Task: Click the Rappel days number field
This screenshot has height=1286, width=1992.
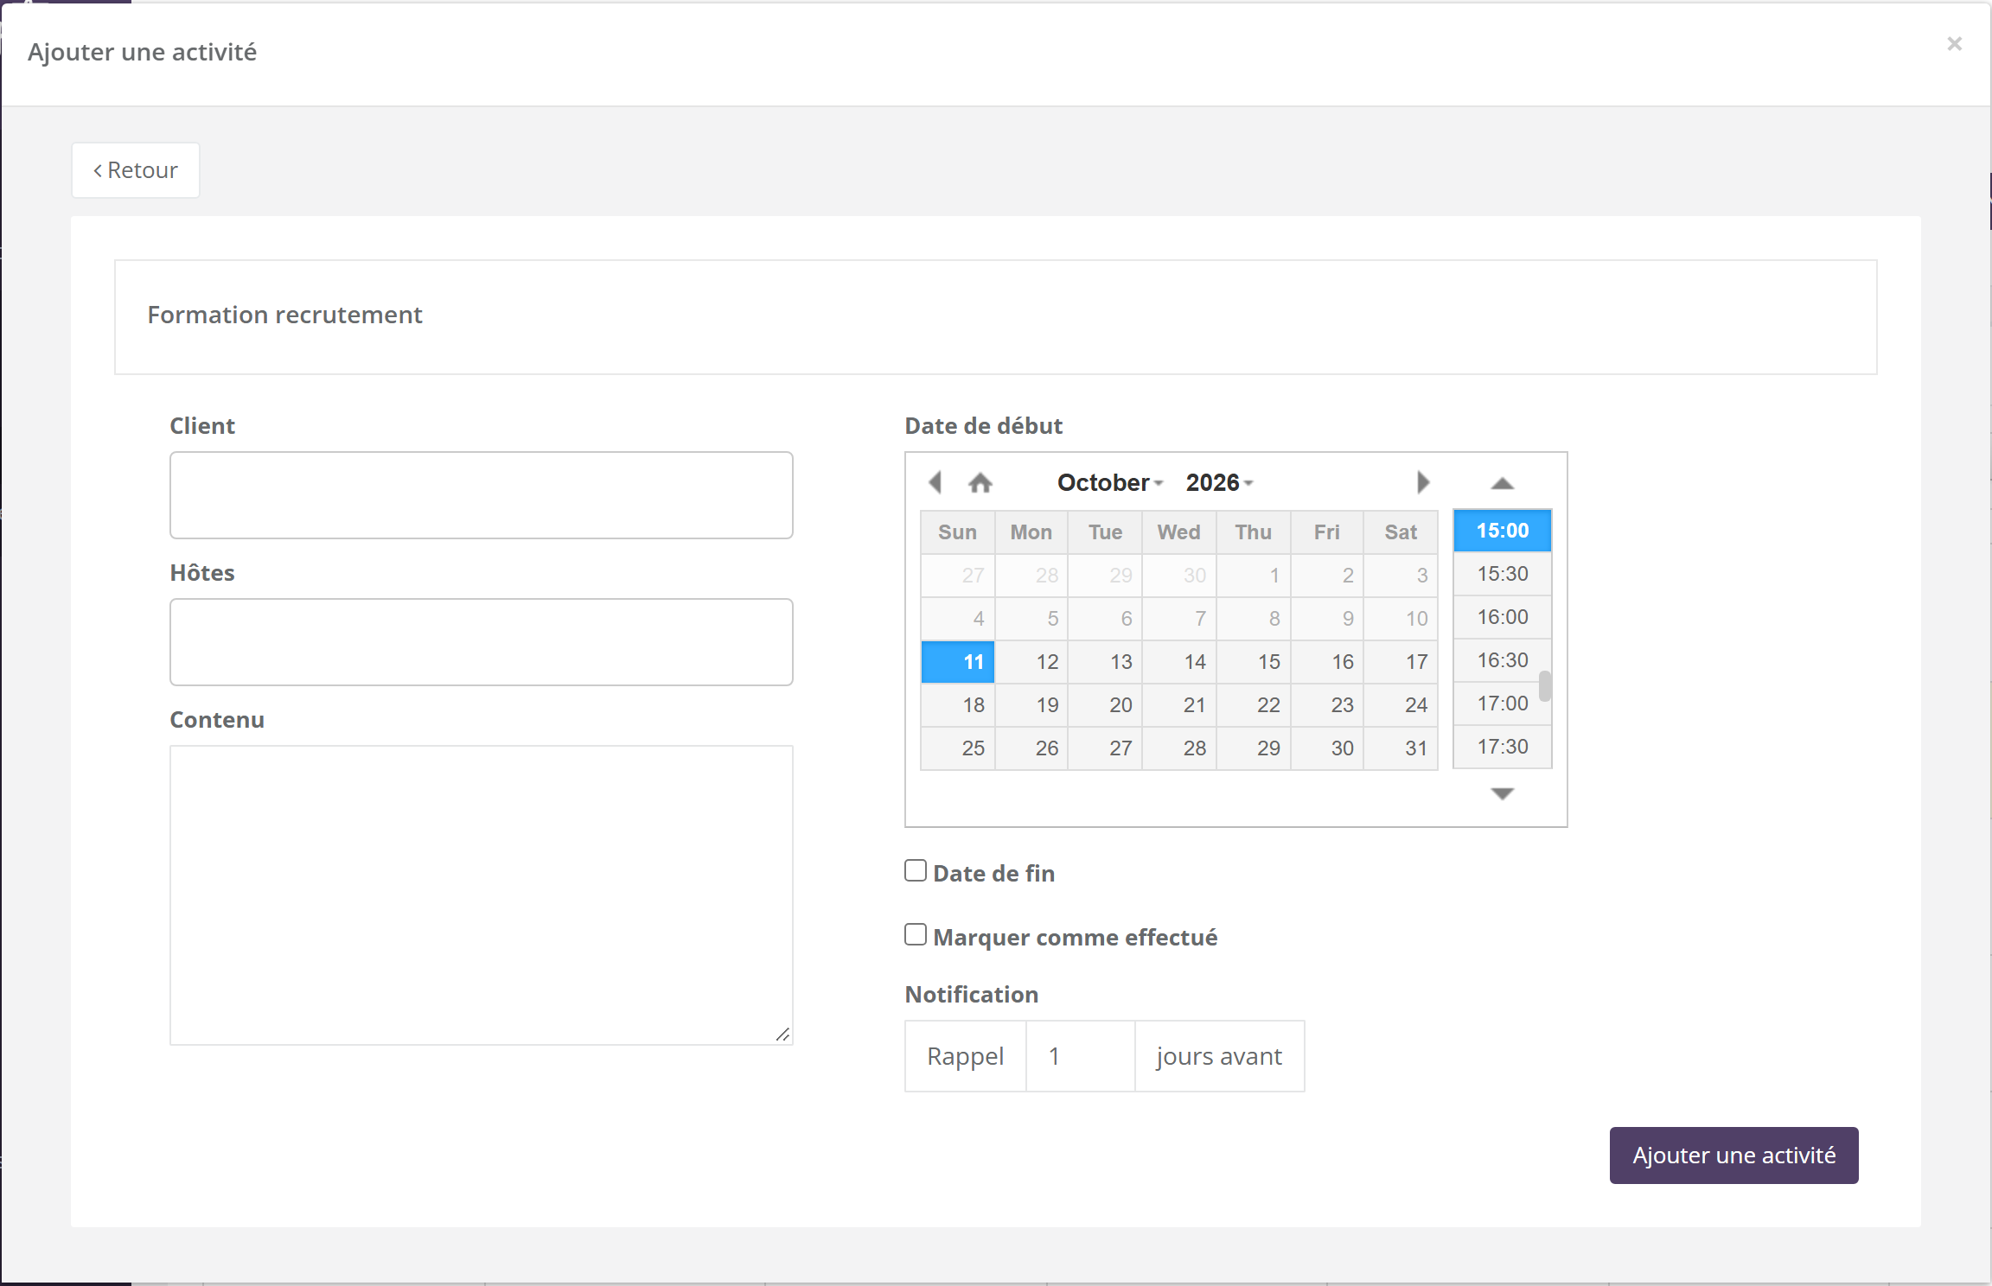Action: 1080,1056
